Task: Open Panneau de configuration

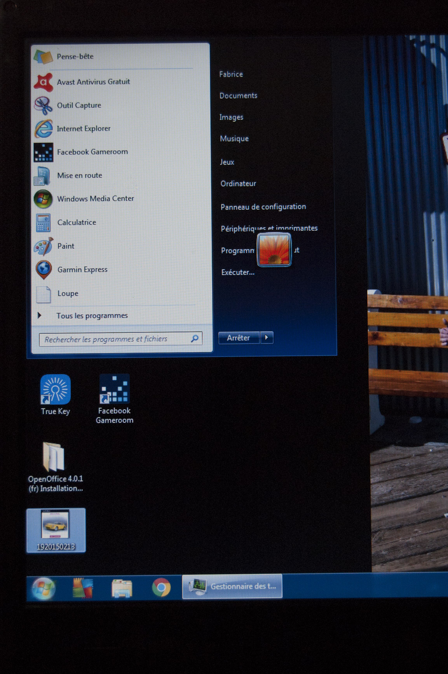Action: click(x=263, y=207)
